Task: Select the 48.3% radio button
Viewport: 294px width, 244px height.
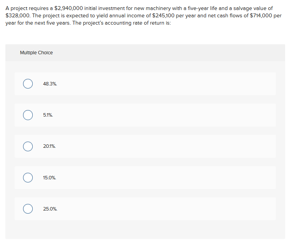Action: (28, 84)
